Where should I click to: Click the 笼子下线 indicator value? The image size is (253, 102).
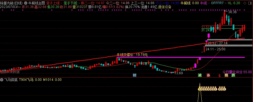point(72,3)
